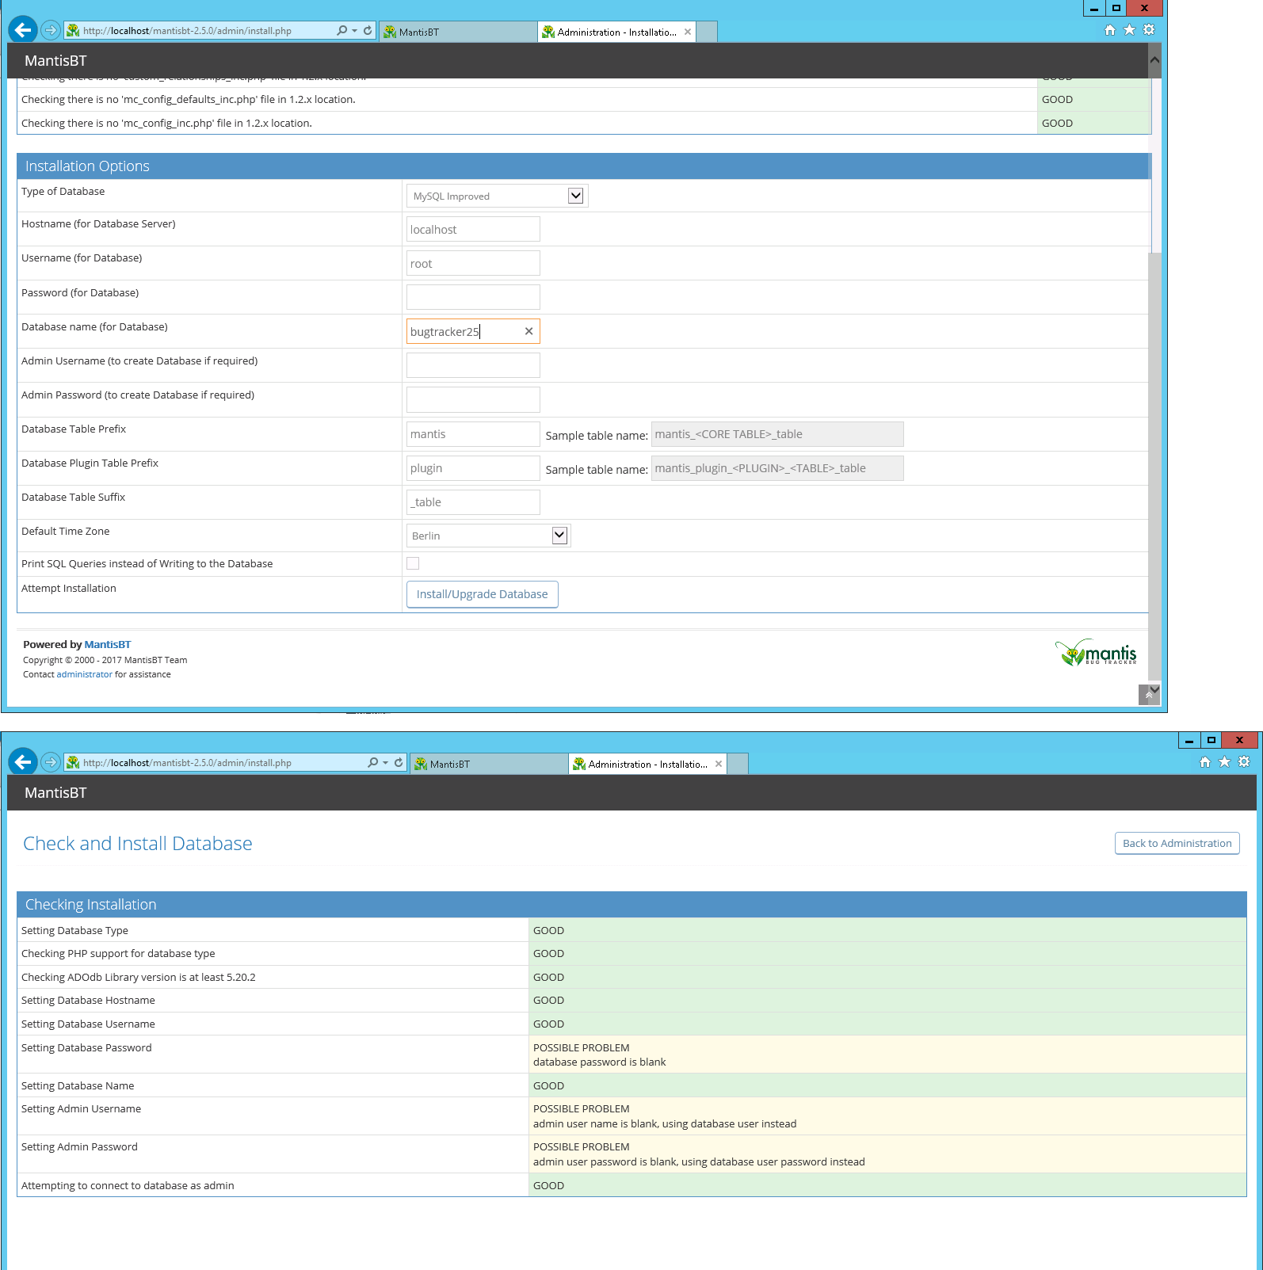Select the Administration - Installation tab in the bottom browser
1263x1270 pixels.
(x=647, y=764)
